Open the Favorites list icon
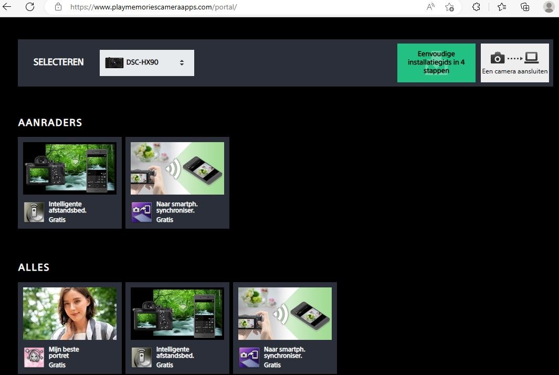559x375 pixels. [x=502, y=7]
